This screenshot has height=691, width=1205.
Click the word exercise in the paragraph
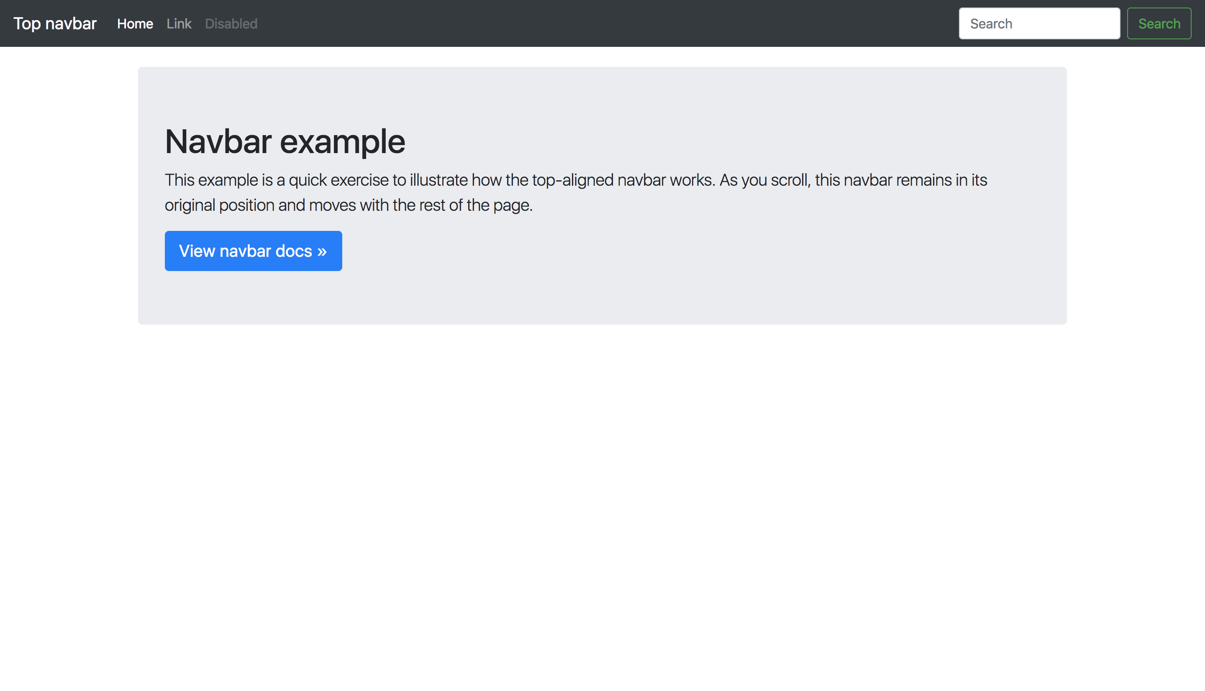[359, 180]
